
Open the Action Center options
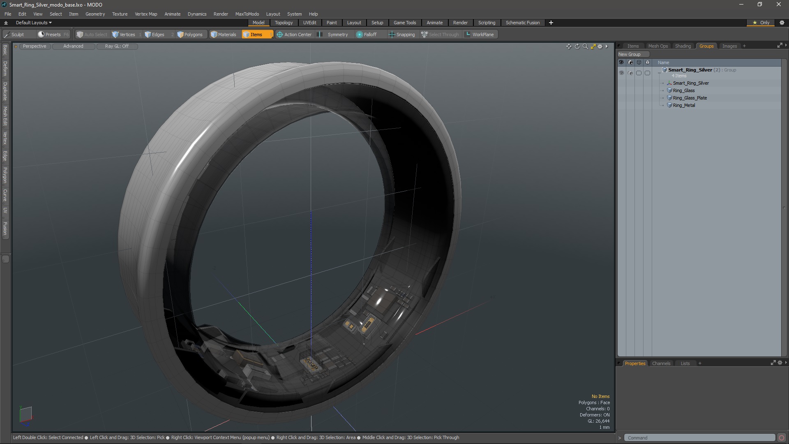tap(294, 35)
